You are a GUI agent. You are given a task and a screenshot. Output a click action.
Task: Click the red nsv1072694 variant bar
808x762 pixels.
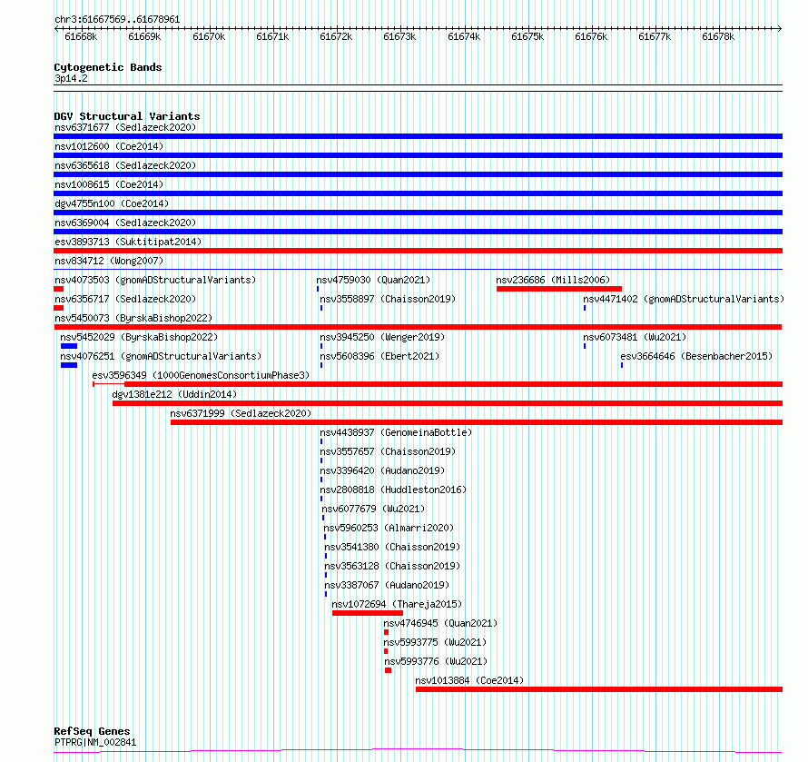coord(368,613)
